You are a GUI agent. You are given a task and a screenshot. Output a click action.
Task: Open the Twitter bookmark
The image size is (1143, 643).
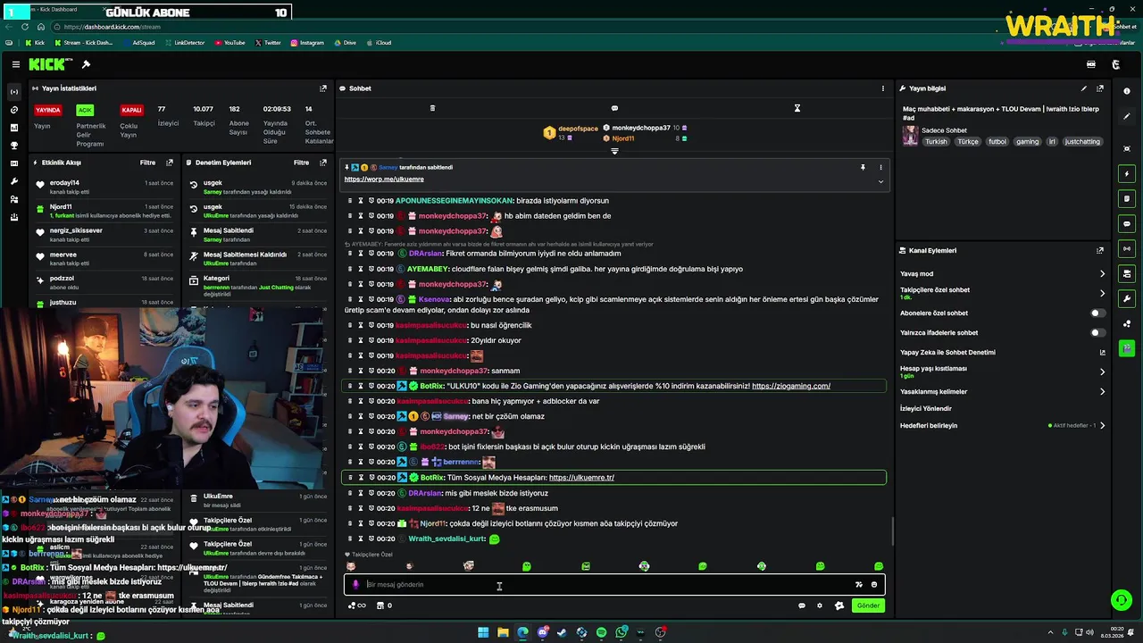268,43
